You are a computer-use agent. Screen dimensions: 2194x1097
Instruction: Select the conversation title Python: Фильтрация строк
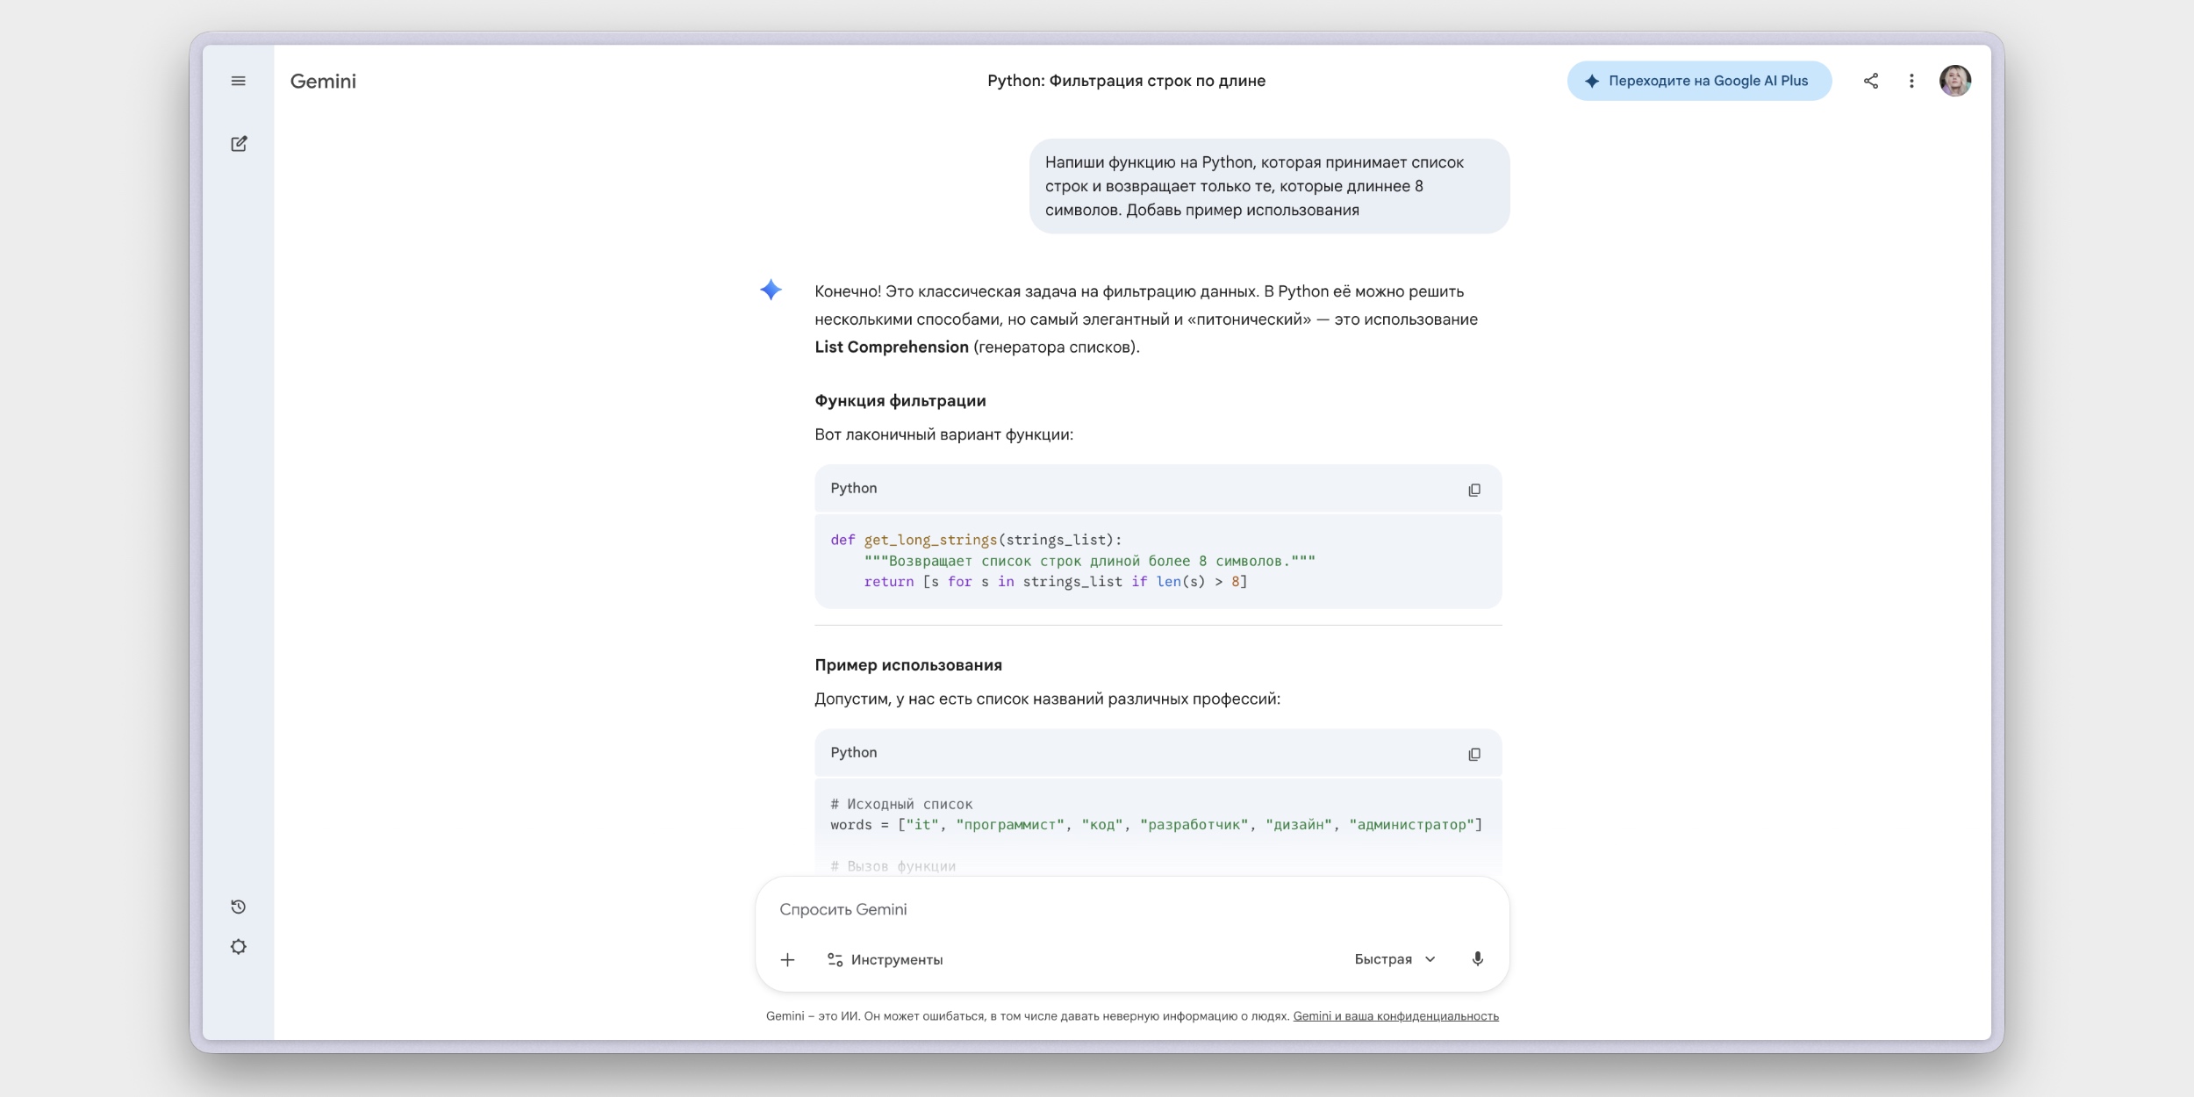[1126, 80]
